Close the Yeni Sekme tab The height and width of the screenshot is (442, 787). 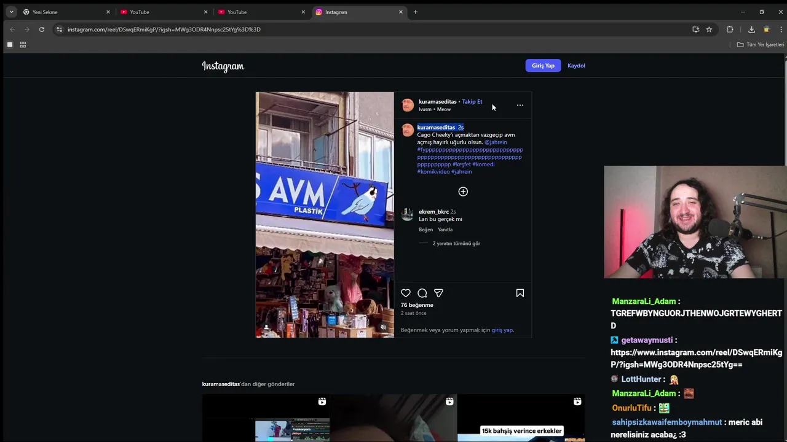(x=108, y=12)
